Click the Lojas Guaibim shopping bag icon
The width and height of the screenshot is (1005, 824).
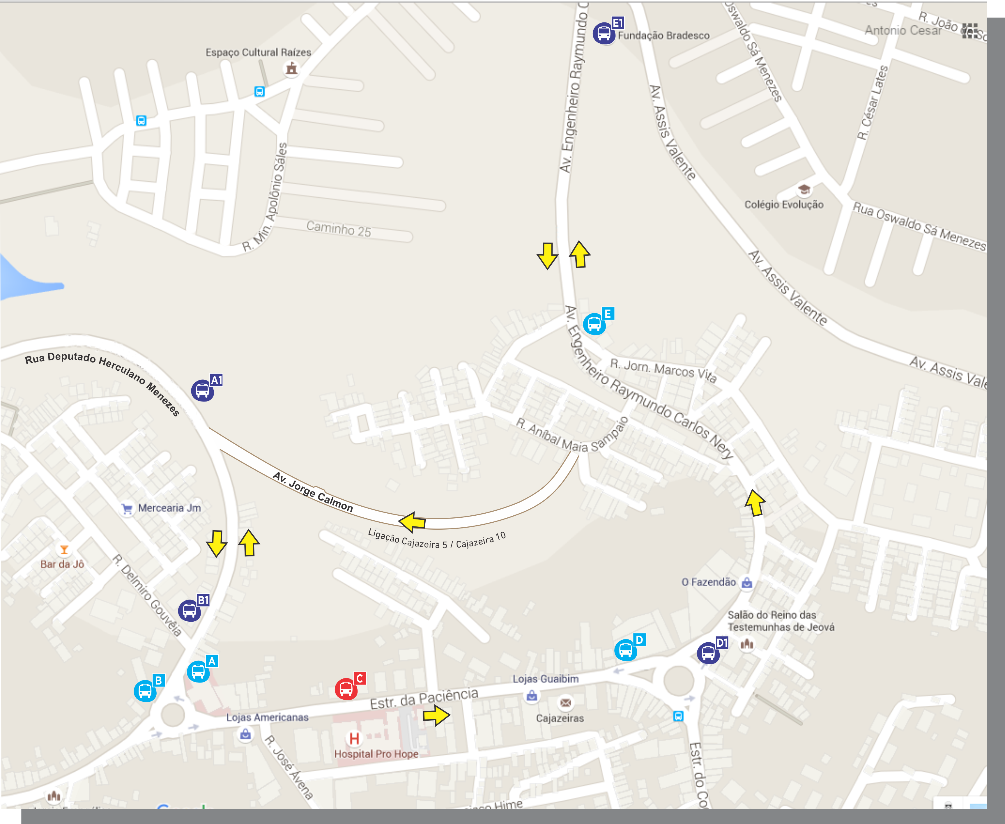pos(532,695)
